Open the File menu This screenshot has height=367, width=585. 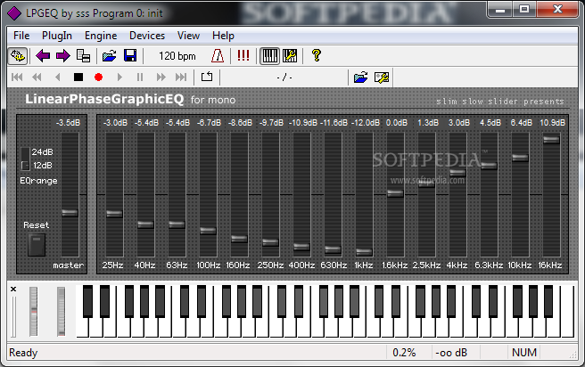click(21, 36)
